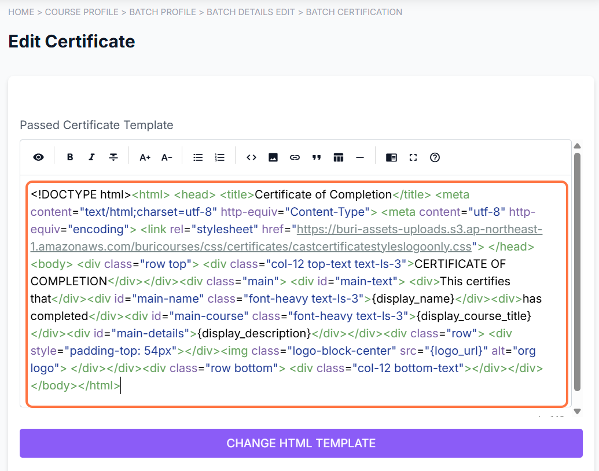Click the 'Passed Certificate Template' label
The image size is (599, 471).
pos(97,125)
